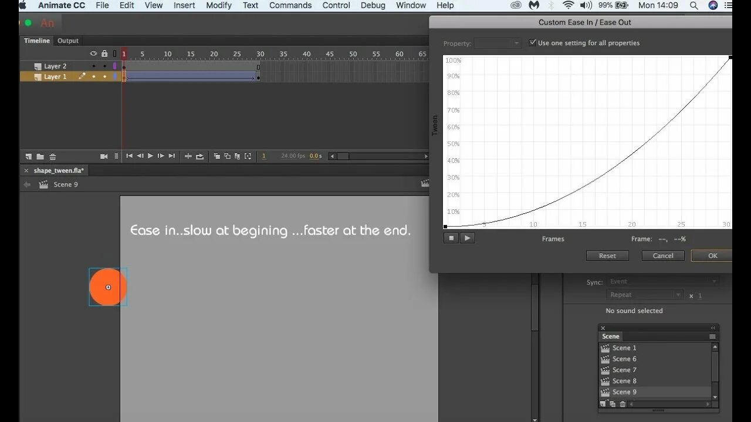Open the Scene panel options menu
Image resolution: width=751 pixels, height=422 pixels.
coord(712,336)
